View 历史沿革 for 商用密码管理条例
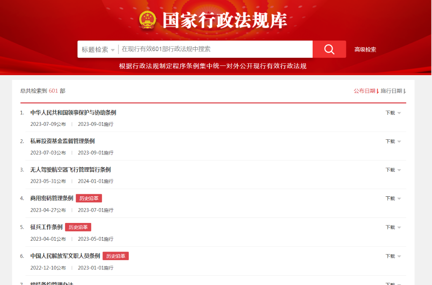The image size is (432, 285). coord(89,198)
